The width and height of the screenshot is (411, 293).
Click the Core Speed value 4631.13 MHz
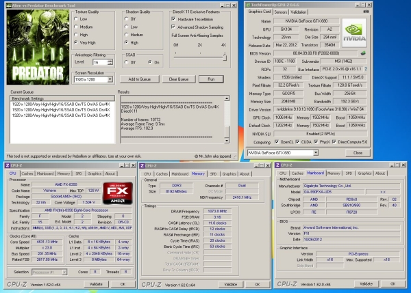click(x=47, y=242)
